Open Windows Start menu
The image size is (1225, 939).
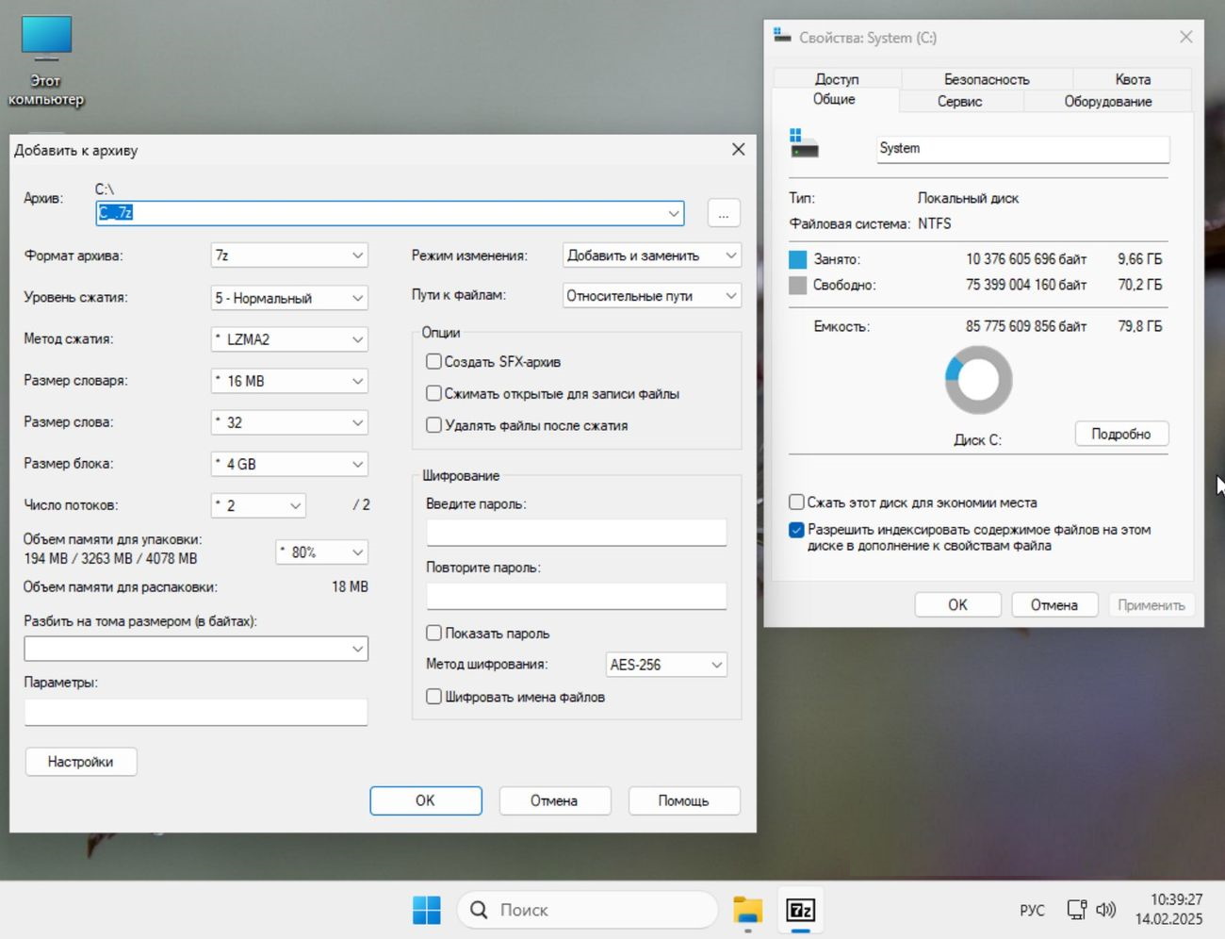427,910
